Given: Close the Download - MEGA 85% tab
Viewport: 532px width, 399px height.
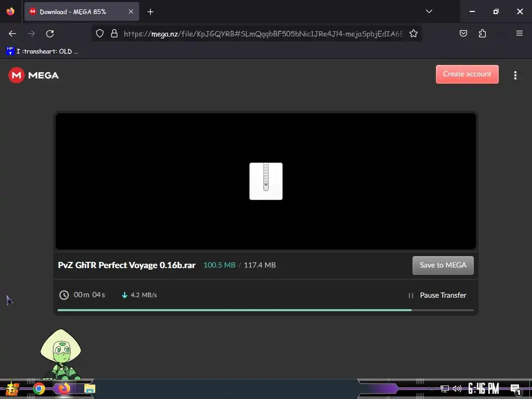Looking at the screenshot, I should click(130, 11).
